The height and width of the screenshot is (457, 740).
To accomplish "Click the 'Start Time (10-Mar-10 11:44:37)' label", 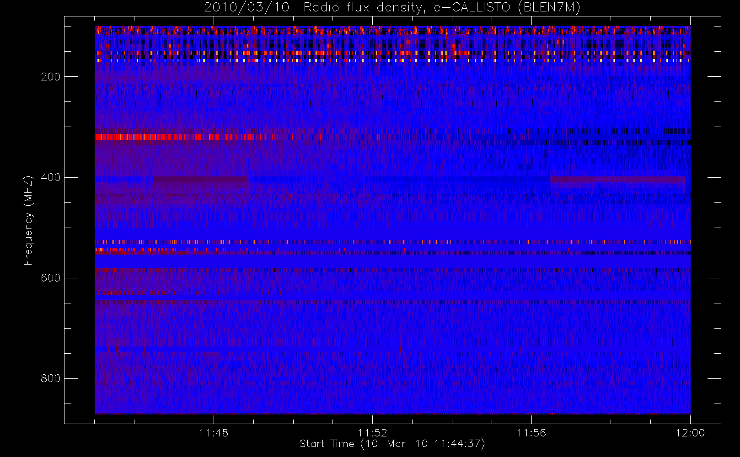I will point(392,444).
